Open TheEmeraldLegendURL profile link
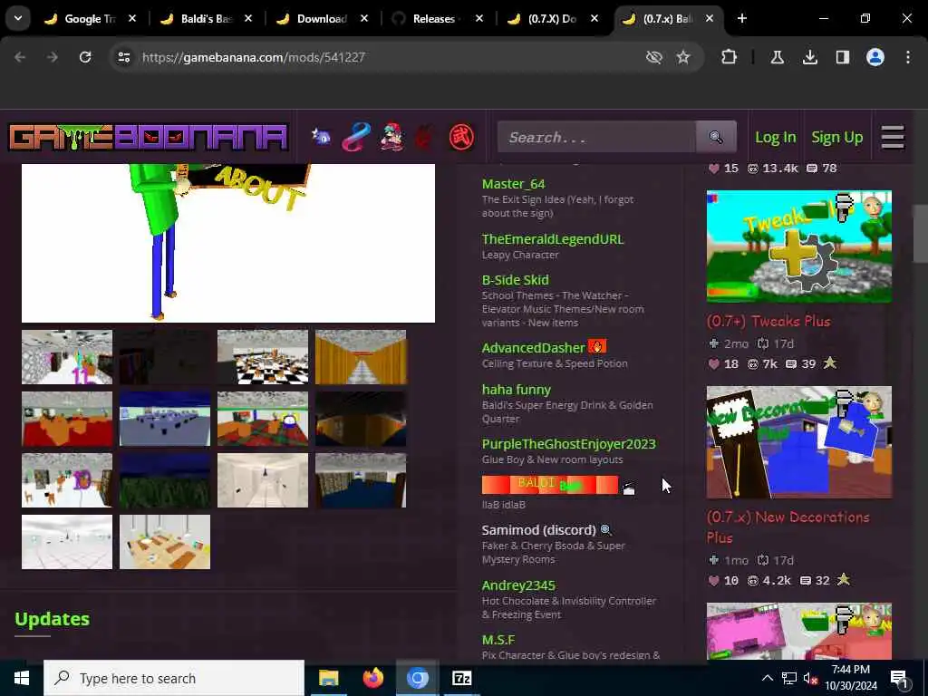The image size is (928, 696). click(x=553, y=239)
